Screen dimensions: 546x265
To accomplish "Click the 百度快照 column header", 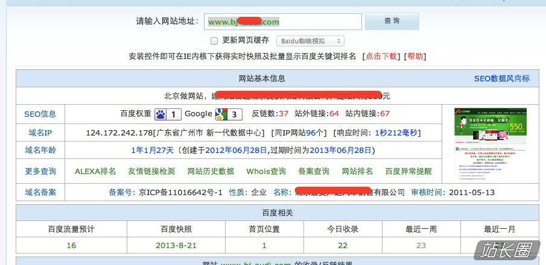I will click(x=176, y=229).
